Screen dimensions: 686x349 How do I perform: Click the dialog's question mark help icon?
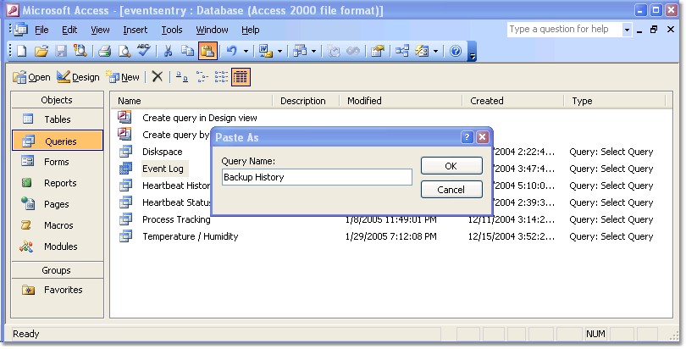pos(467,137)
